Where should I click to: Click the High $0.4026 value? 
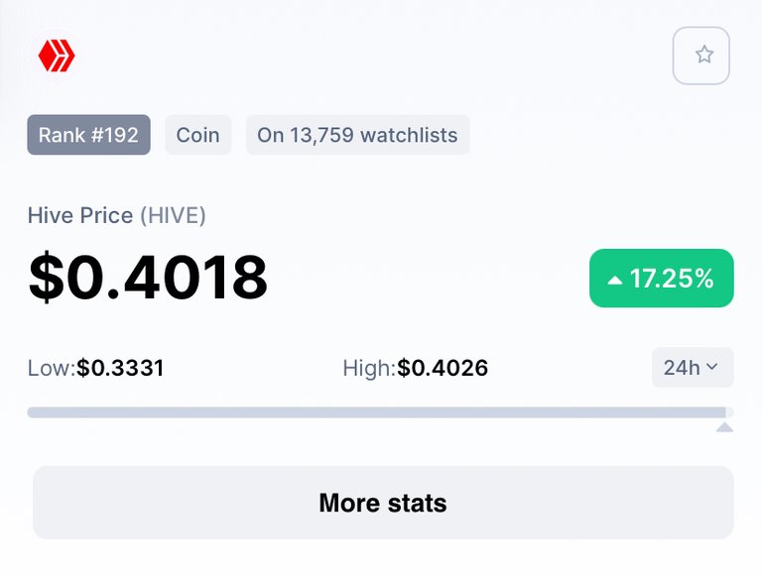coord(443,368)
